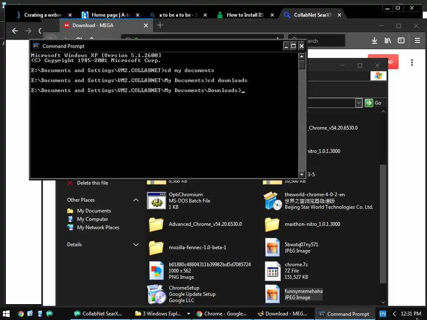The image size is (427, 320).
Task: Click the Windows Start button
Action: coord(6,314)
